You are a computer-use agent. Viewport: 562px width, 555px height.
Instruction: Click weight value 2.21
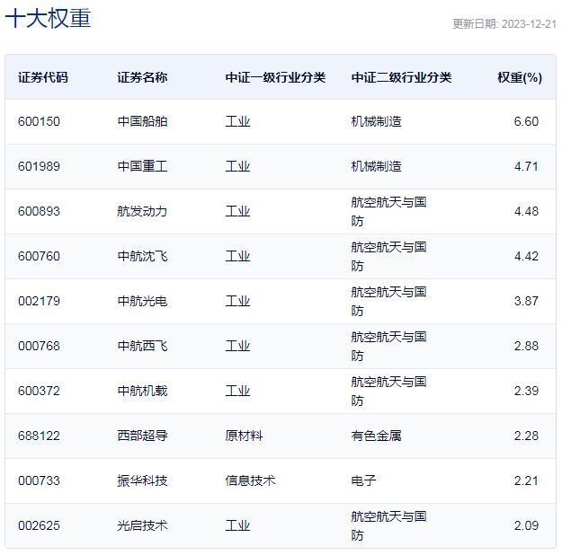(526, 480)
